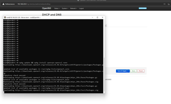
Task: Toggle the REFRESHING auto-refresh badge
Action: click(142, 8)
